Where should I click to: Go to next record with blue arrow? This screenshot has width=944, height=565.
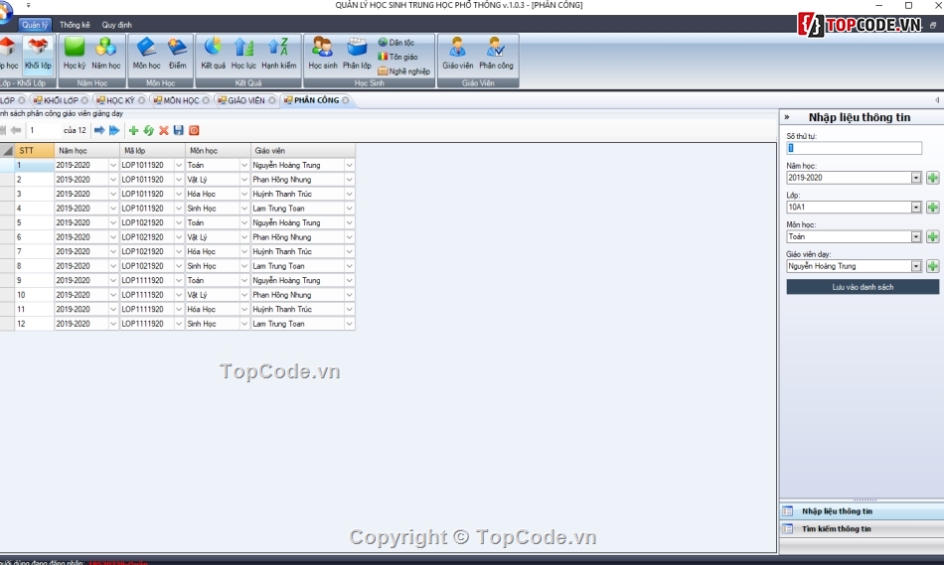[x=99, y=131]
